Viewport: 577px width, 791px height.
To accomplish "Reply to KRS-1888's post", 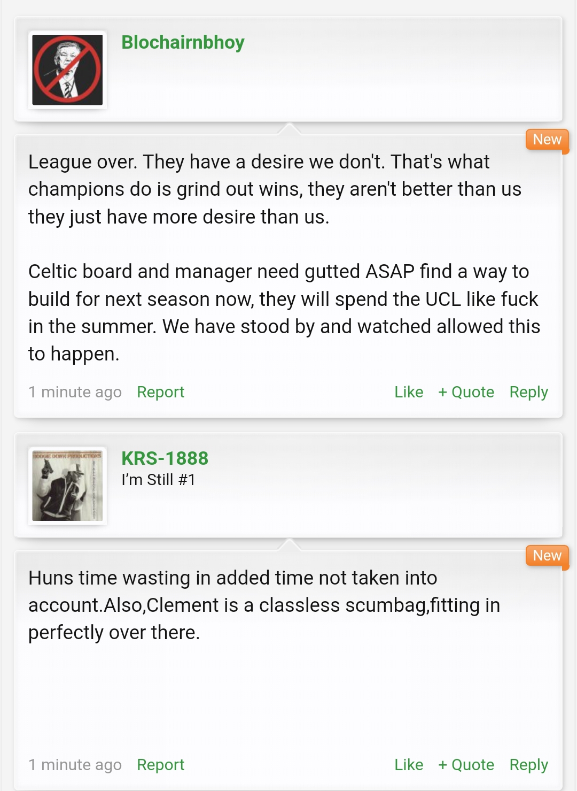I will [x=528, y=765].
